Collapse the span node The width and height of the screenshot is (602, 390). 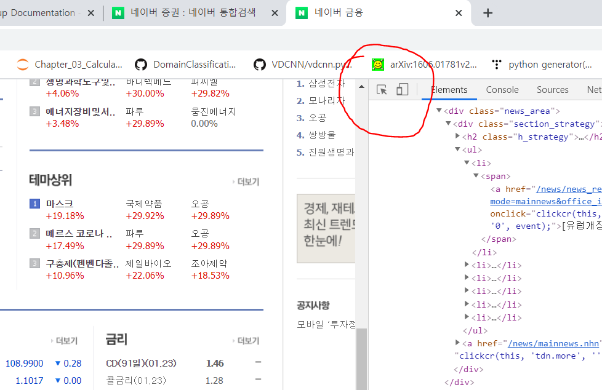point(476,176)
